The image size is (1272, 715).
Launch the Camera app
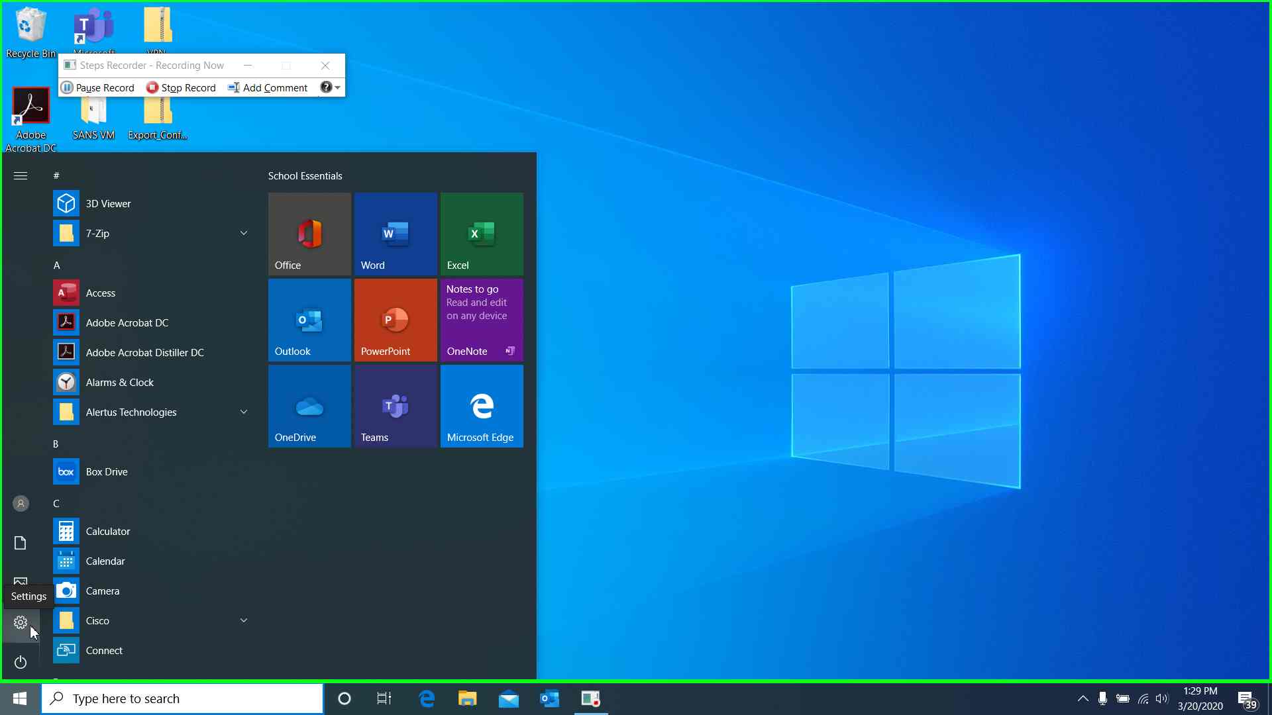tap(152, 591)
